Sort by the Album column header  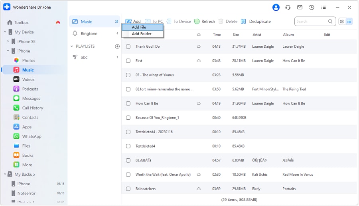coord(288,35)
